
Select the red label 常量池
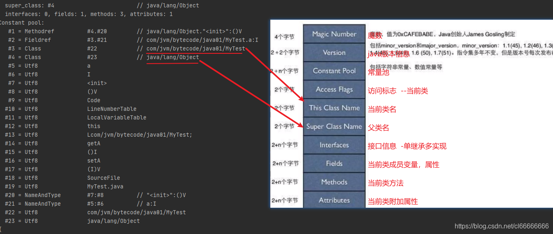tap(379, 73)
